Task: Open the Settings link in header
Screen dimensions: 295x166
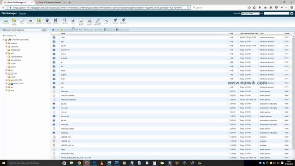Action: tap(23, 13)
